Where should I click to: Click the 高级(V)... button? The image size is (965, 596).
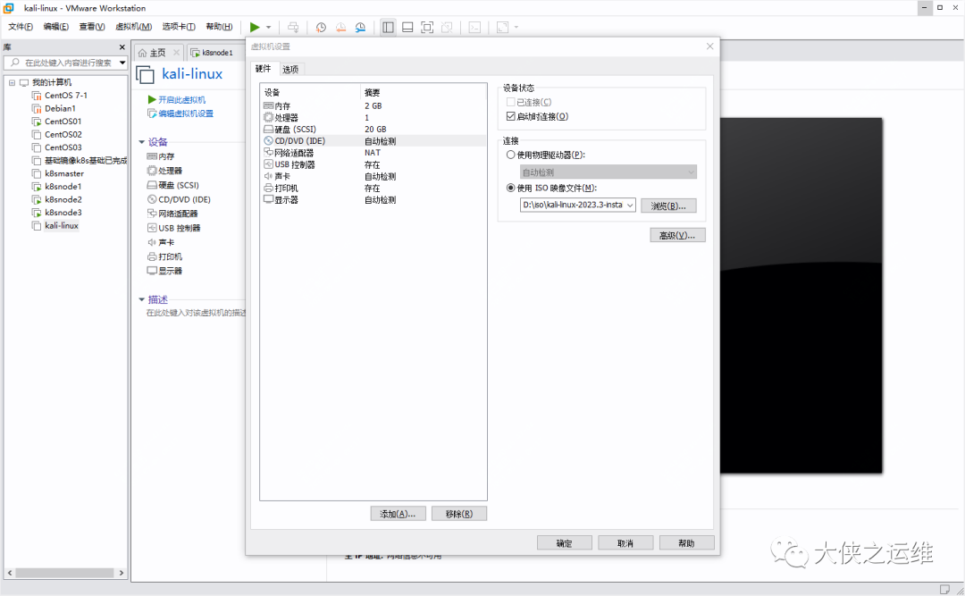(677, 235)
